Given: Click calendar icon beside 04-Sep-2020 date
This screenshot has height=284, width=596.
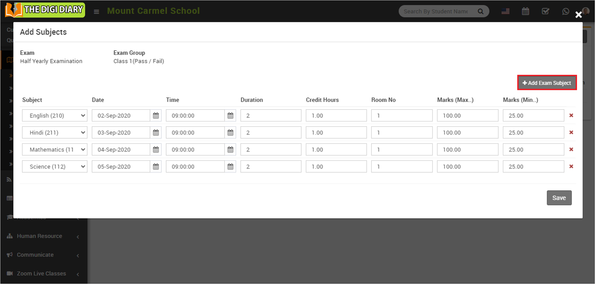Looking at the screenshot, I should click(x=156, y=150).
